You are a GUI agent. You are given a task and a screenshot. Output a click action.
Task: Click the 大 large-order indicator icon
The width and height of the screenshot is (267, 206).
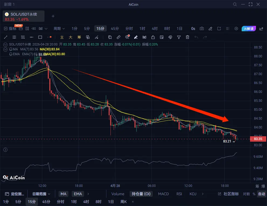coord(71,37)
